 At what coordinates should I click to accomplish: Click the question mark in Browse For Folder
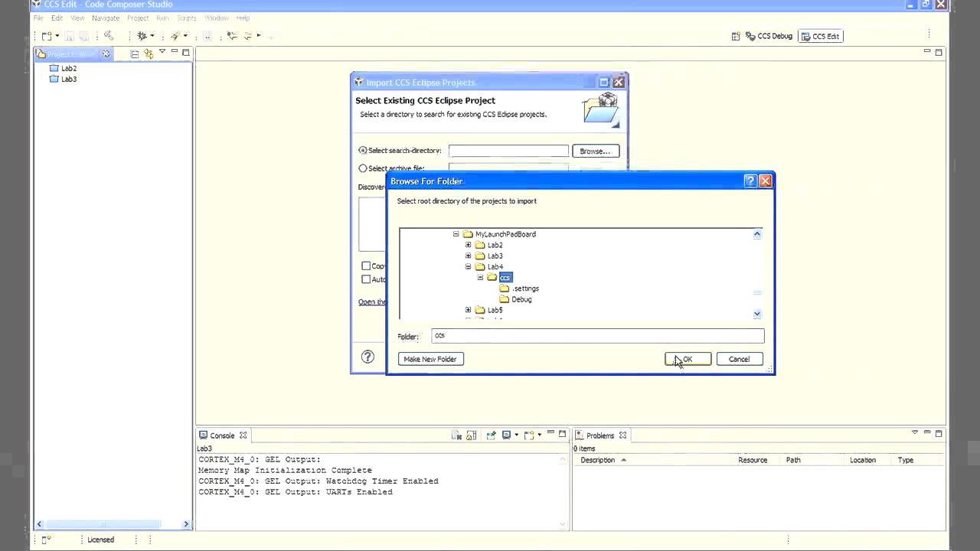750,181
